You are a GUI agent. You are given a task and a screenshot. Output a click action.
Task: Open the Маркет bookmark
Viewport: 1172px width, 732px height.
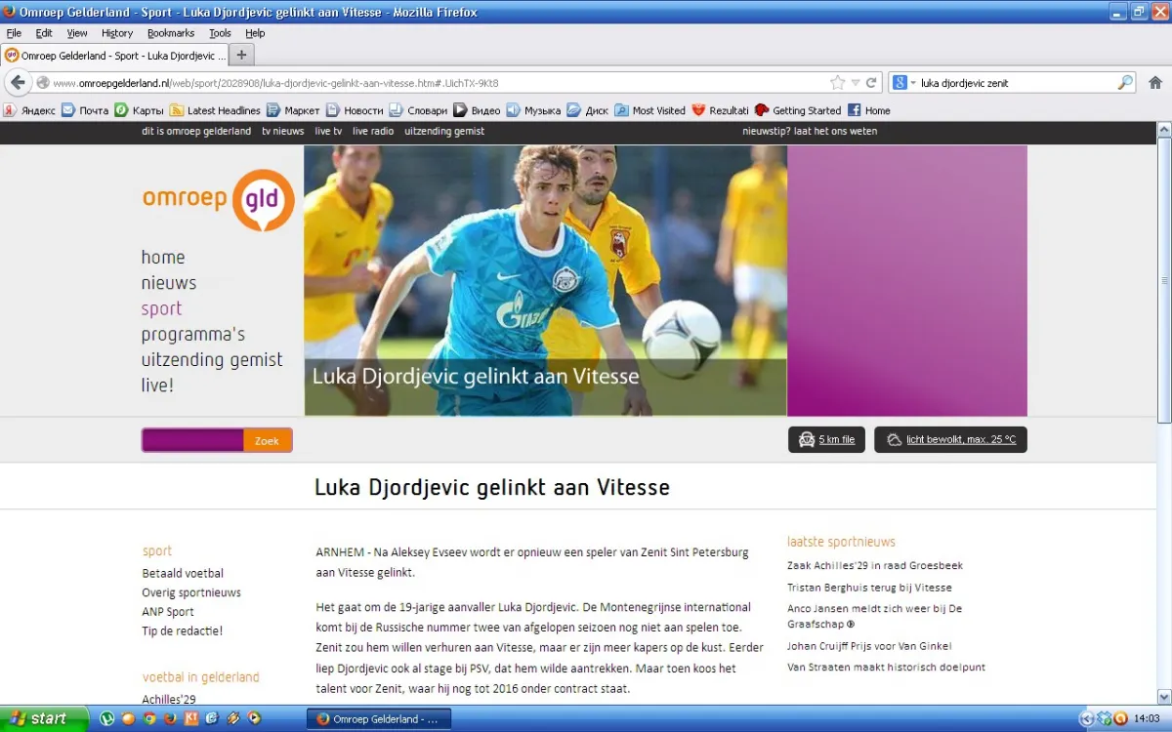pyautogui.click(x=293, y=110)
